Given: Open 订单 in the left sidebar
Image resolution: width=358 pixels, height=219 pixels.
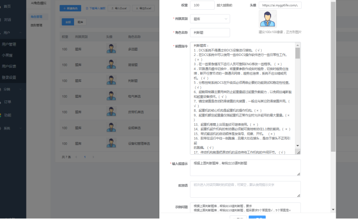Looking at the screenshot, I should pyautogui.click(x=7, y=102).
